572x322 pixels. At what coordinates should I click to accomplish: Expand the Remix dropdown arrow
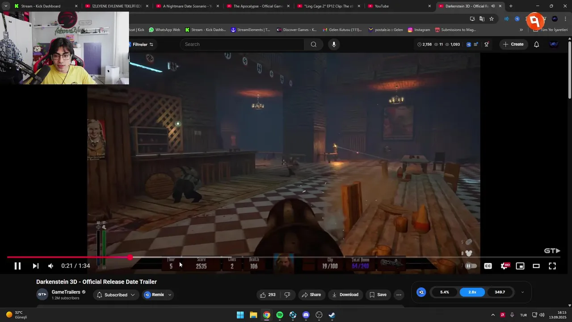(x=170, y=295)
